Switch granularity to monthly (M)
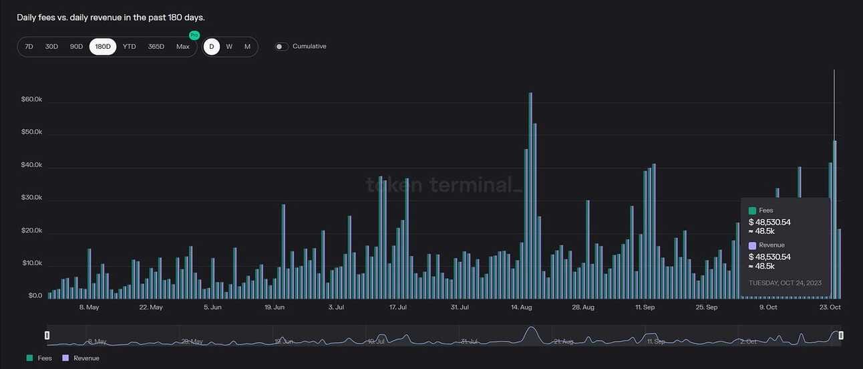This screenshot has height=369, width=863. (247, 47)
